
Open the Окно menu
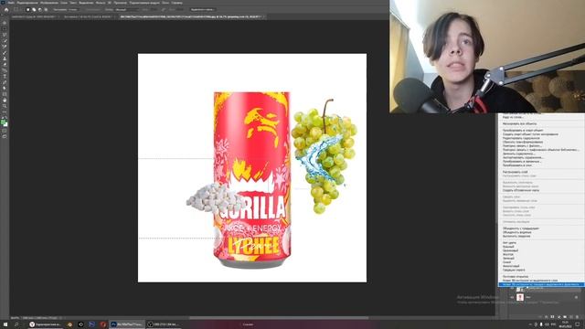pos(165,3)
